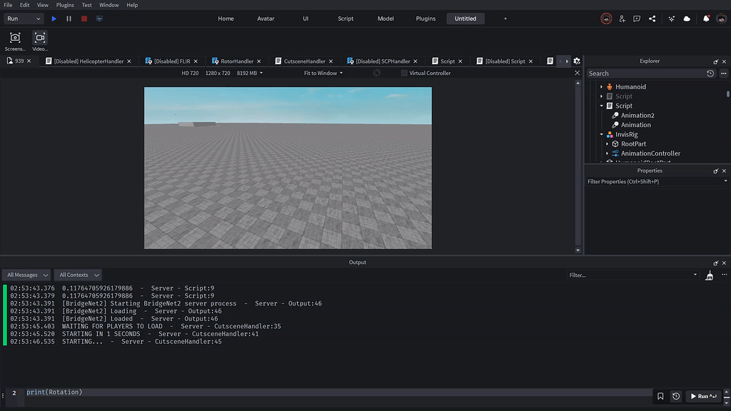
Task: Open document tab settings gear
Action: click(x=577, y=61)
